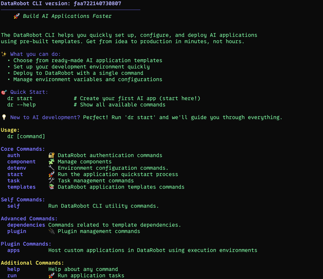Click the 'help' command under Additional Commands

(14, 269)
